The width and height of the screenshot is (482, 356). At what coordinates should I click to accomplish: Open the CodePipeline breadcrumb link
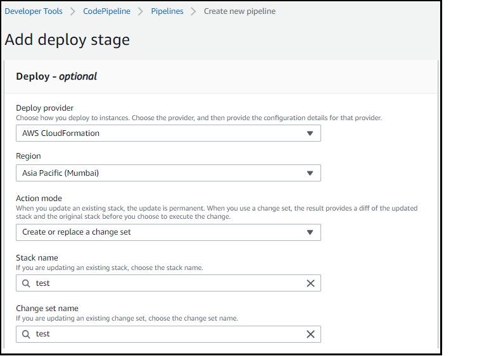coord(107,11)
